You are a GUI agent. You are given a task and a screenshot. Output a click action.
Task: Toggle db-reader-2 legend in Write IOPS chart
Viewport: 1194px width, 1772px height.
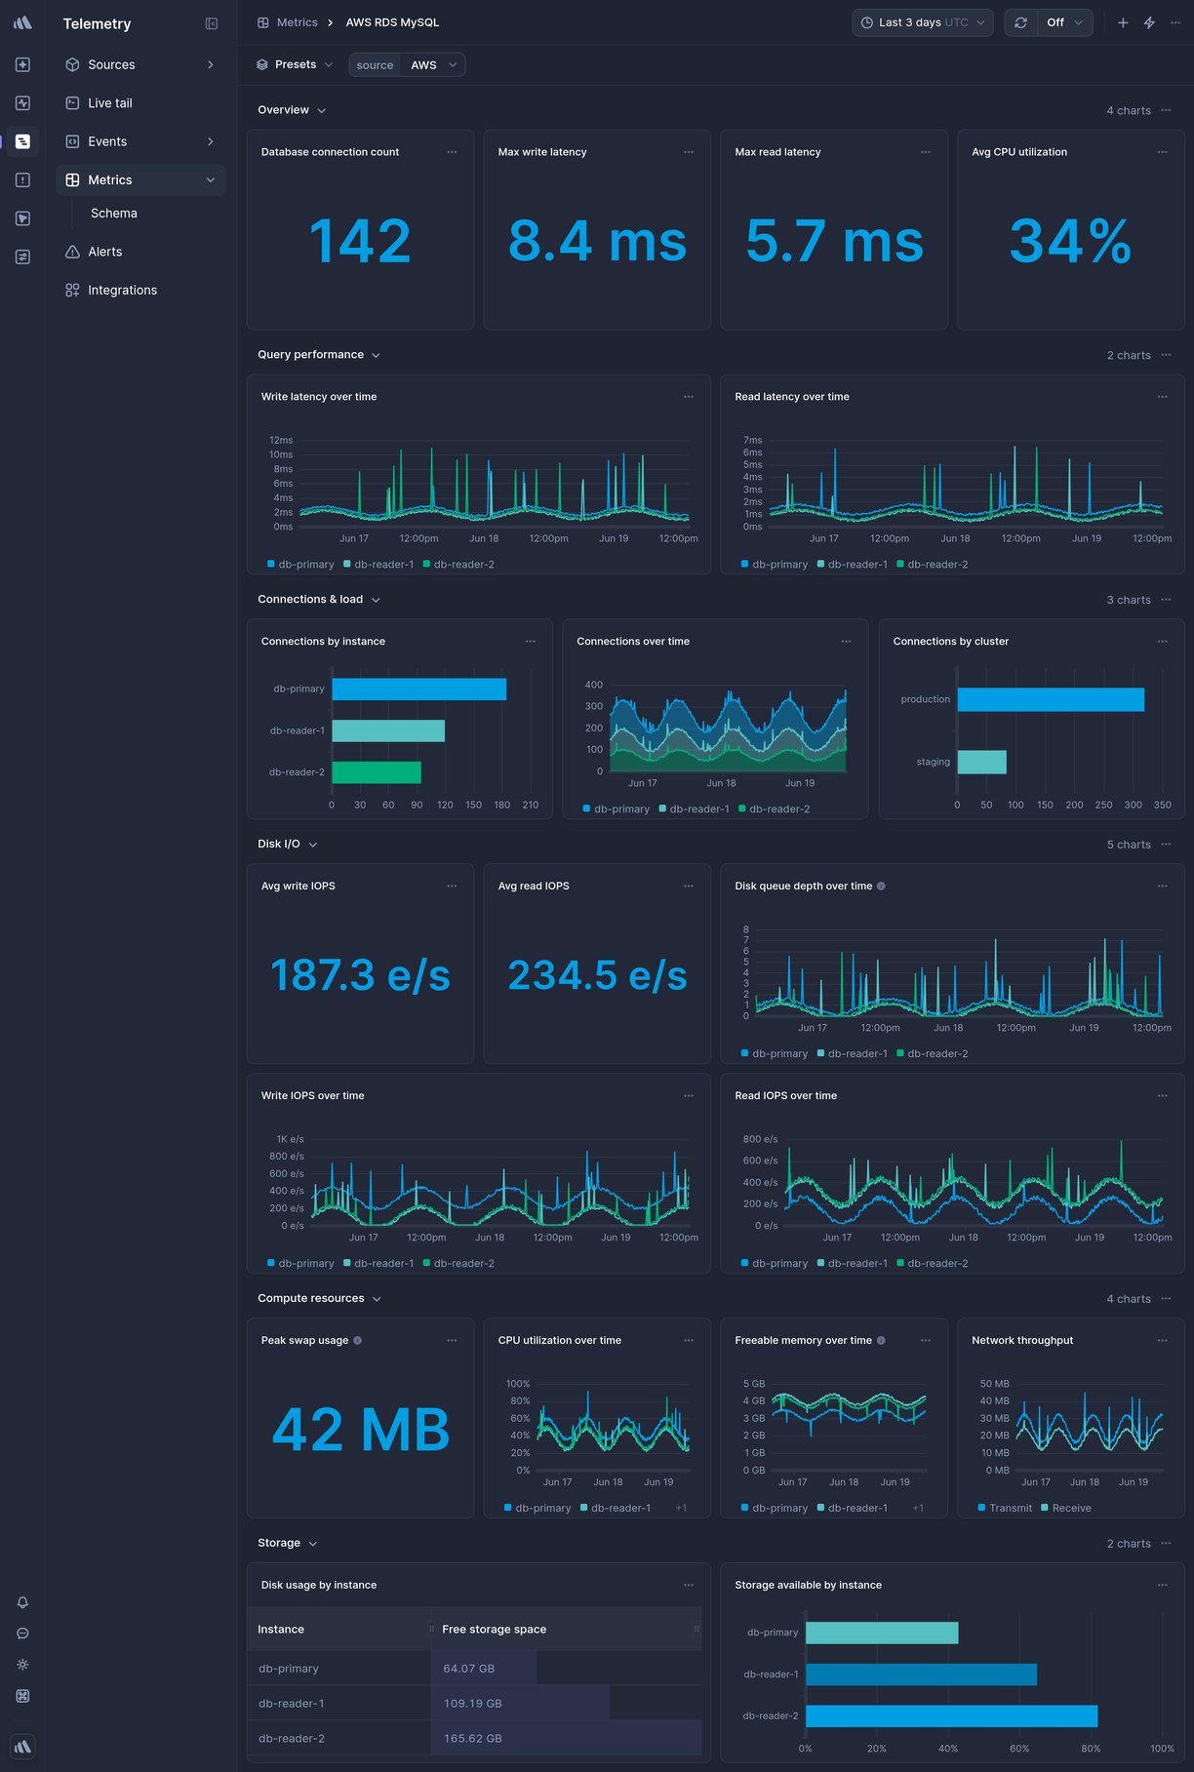point(458,1264)
